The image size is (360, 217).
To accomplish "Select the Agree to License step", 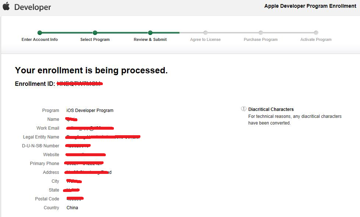I will (205, 39).
